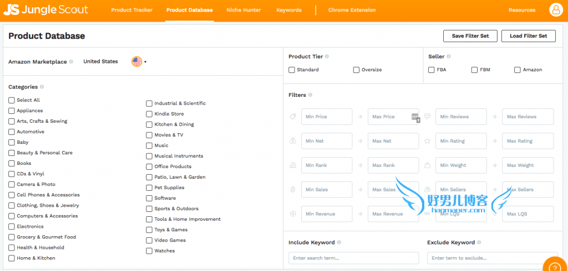Click info icon beside Seller heading

448,56
